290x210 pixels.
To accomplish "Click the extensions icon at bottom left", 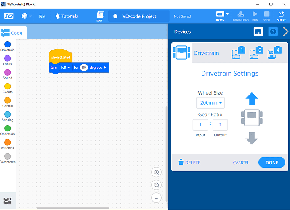I will click(x=8, y=201).
